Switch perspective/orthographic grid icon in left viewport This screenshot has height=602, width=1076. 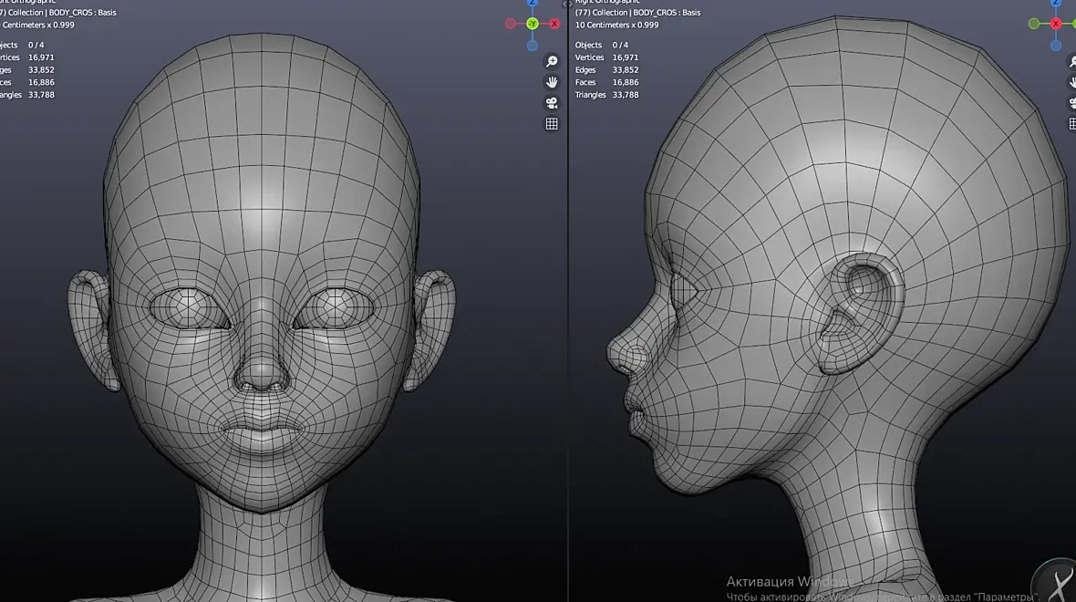click(x=552, y=124)
